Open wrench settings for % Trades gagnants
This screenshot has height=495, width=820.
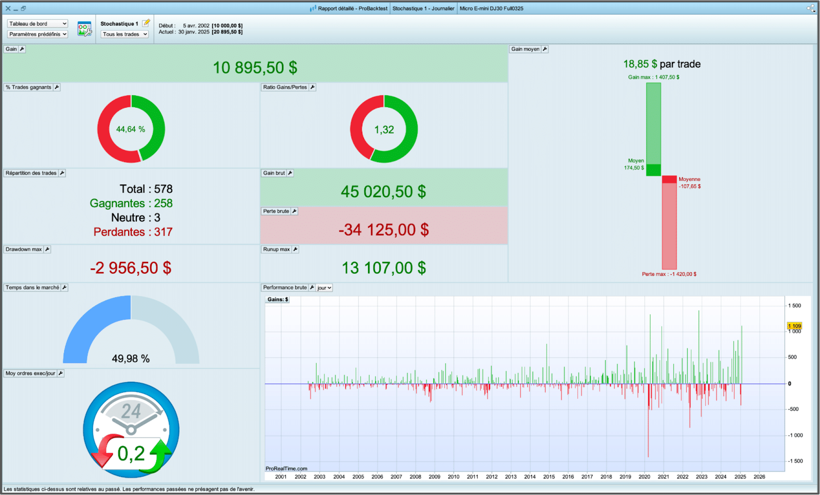[x=57, y=87]
